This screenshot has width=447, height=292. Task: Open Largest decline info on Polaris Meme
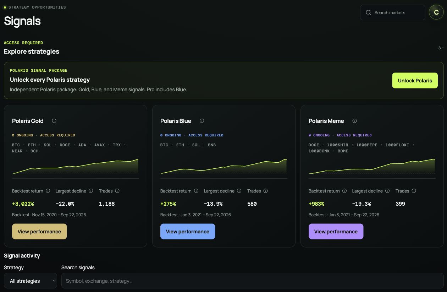(x=387, y=191)
